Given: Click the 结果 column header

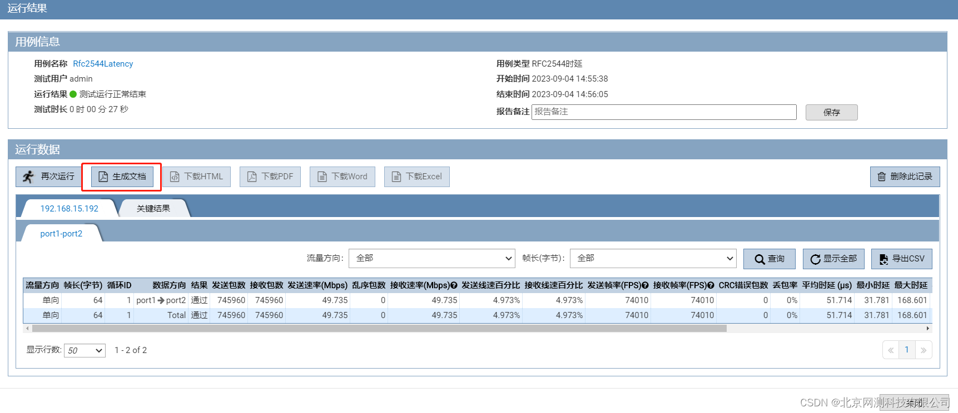Looking at the screenshot, I should coord(199,285).
